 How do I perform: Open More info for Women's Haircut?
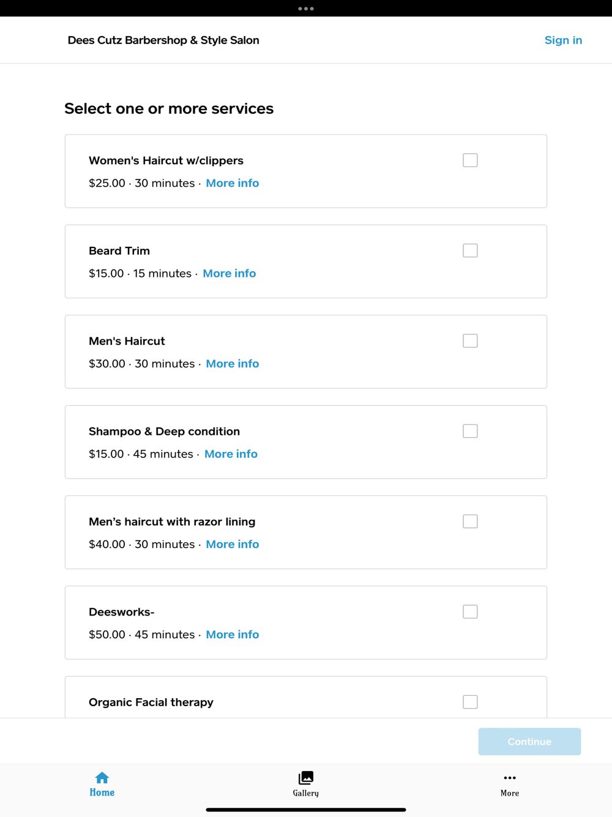tap(232, 183)
